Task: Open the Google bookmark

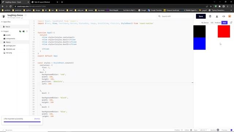Action: 142,10
